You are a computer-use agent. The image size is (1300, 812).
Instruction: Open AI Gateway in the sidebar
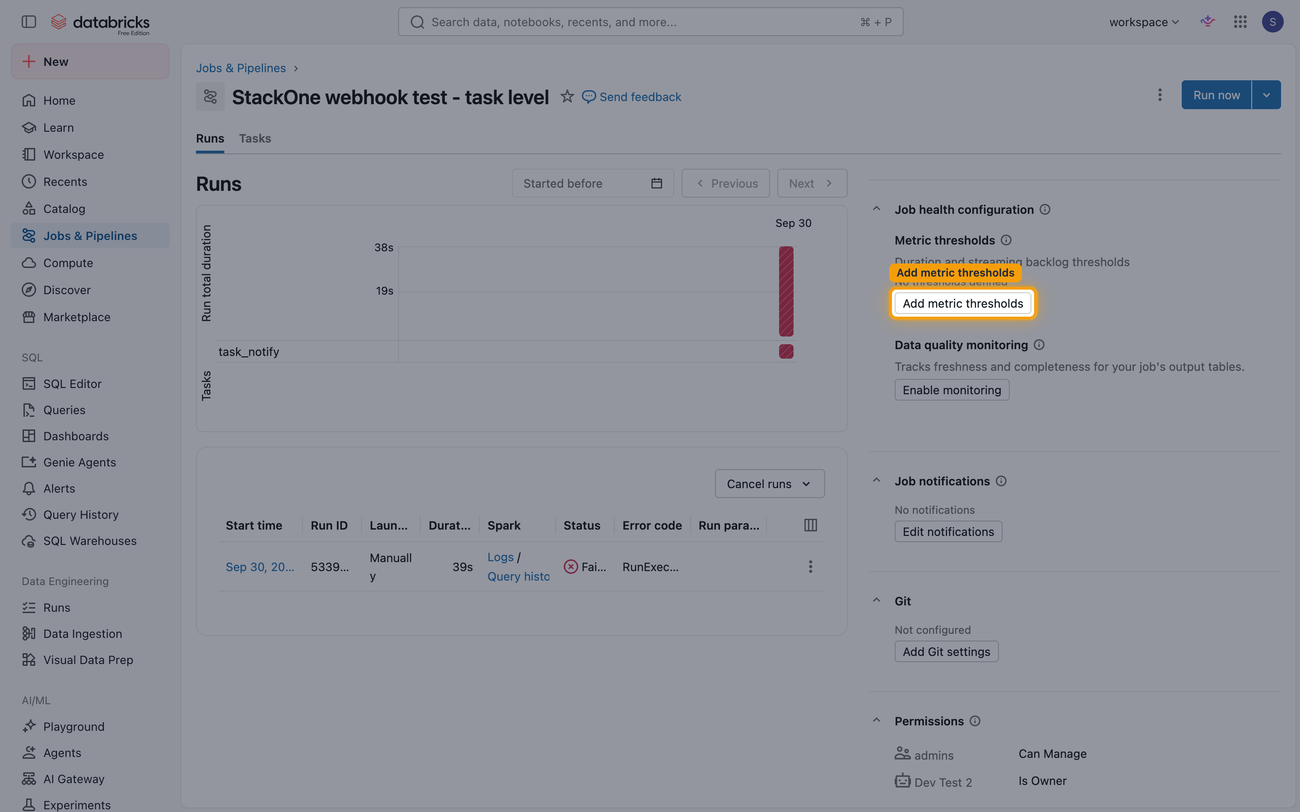pos(90,779)
